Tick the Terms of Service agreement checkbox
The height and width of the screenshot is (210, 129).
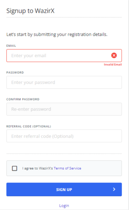[x=15, y=168]
